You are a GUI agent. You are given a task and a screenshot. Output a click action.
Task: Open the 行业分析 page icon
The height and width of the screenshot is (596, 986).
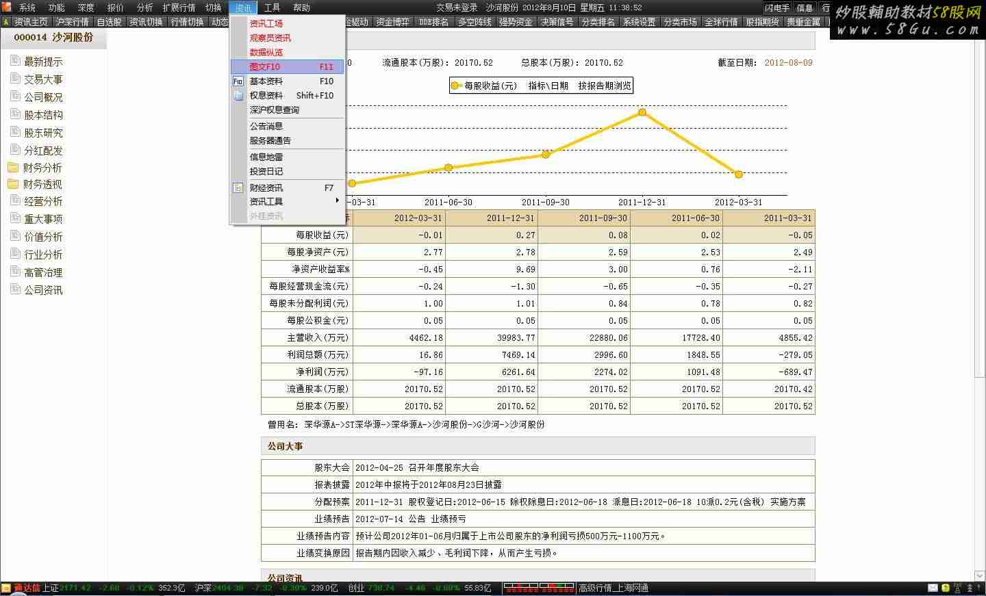pos(15,254)
